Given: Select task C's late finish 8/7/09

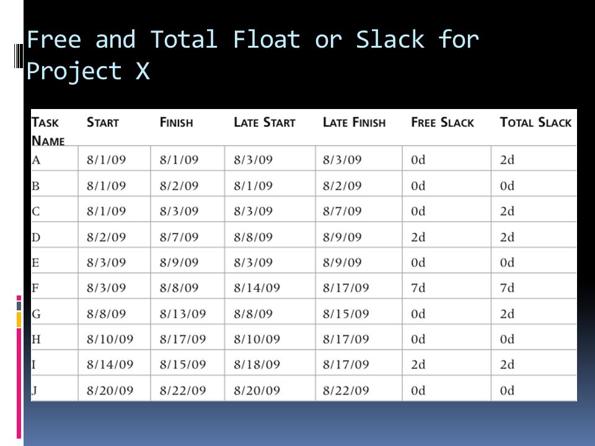Looking at the screenshot, I should pyautogui.click(x=342, y=211).
